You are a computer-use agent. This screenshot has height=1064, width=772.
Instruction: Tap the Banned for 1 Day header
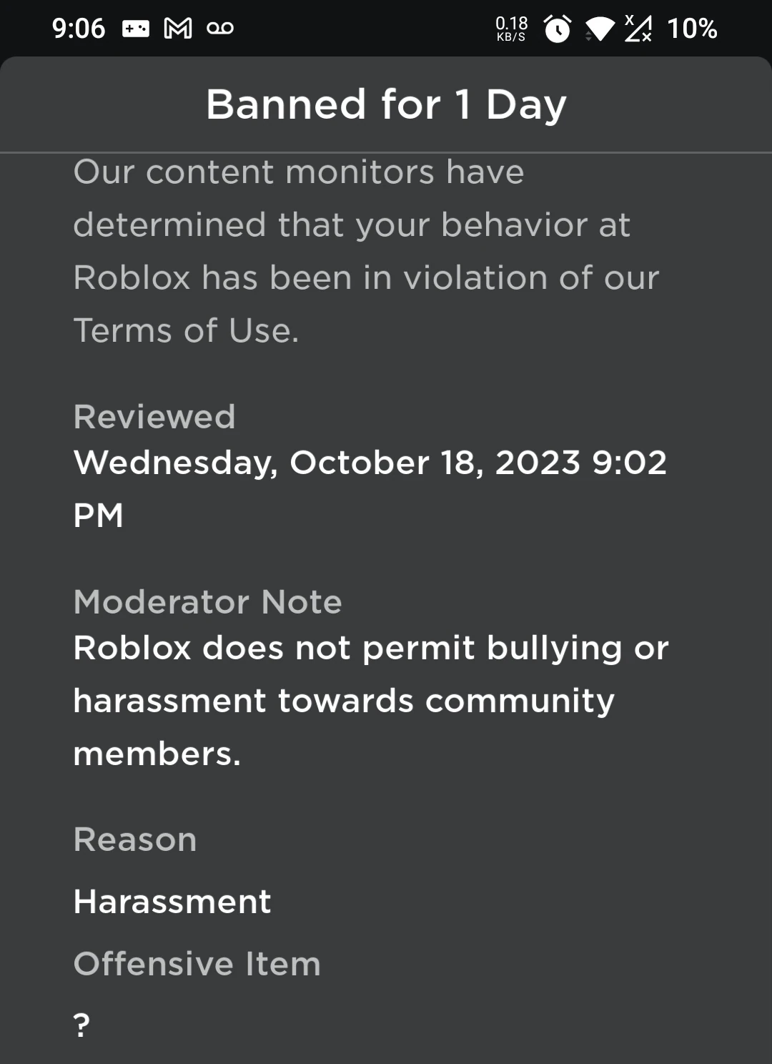(x=385, y=104)
